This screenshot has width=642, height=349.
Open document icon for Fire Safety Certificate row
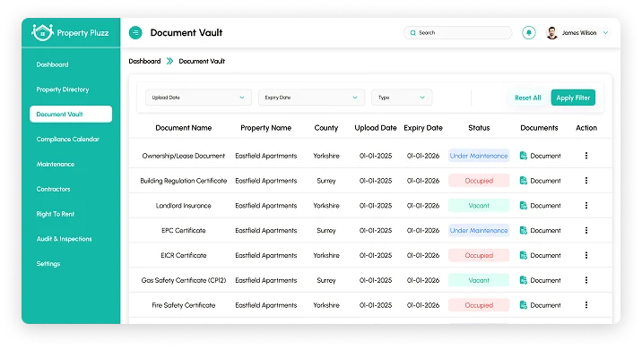[523, 305]
